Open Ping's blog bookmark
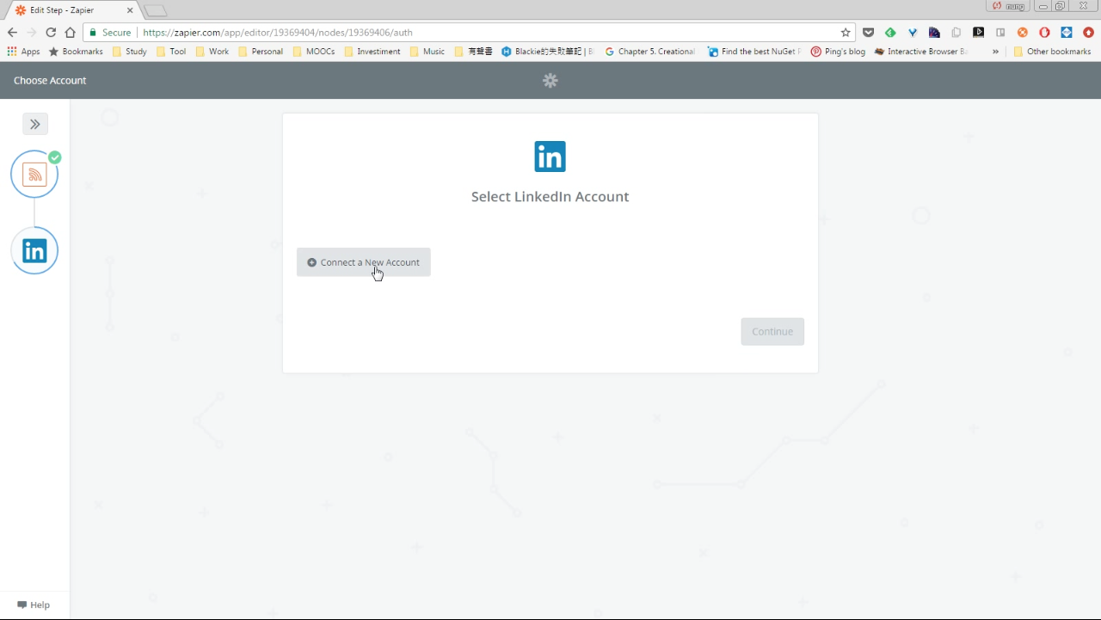 (839, 52)
